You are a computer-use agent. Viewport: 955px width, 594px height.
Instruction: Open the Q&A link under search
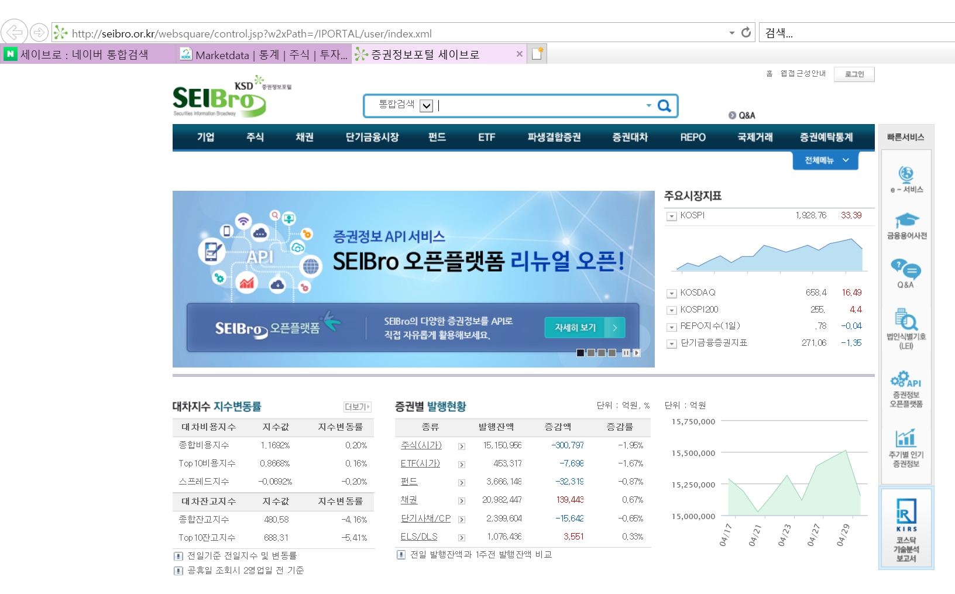(x=742, y=115)
